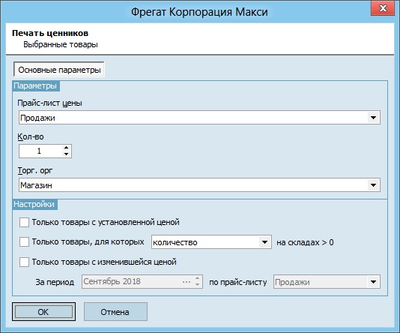Click the Торг. орг label
The height and width of the screenshot is (333, 400).
[35, 170]
